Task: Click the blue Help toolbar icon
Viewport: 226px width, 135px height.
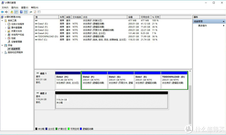Action: click(21, 12)
